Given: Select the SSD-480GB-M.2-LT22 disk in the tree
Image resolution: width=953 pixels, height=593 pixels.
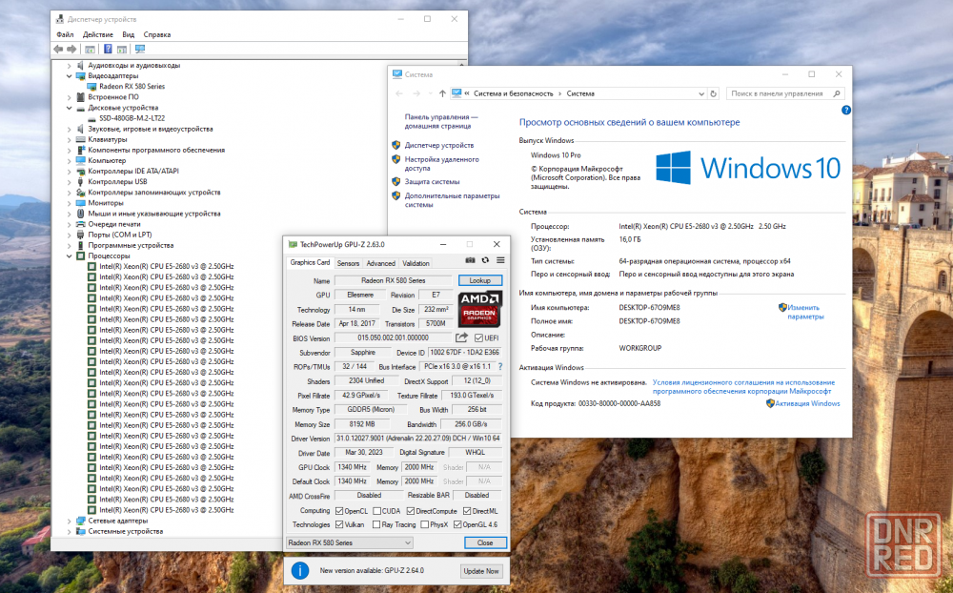Looking at the screenshot, I should pyautogui.click(x=132, y=118).
